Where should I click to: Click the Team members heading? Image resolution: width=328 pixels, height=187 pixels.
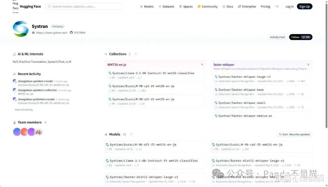[x=29, y=122]
